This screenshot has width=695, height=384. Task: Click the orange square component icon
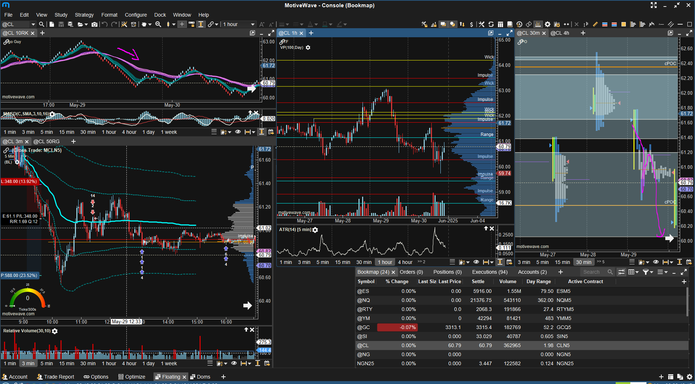(624, 24)
